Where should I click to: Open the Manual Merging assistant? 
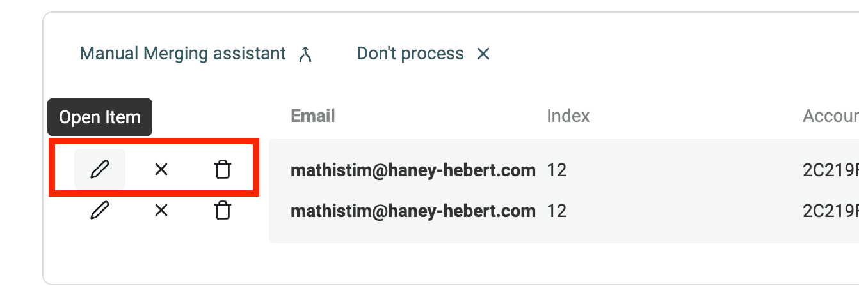click(182, 54)
